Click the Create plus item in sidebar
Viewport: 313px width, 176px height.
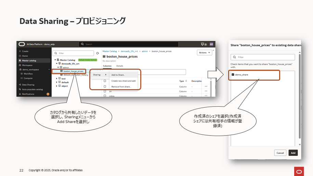tap(24, 51)
